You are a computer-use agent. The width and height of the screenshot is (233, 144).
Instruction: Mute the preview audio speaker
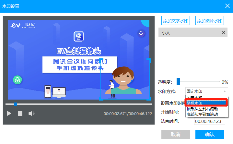pyautogui.click(x=31, y=114)
